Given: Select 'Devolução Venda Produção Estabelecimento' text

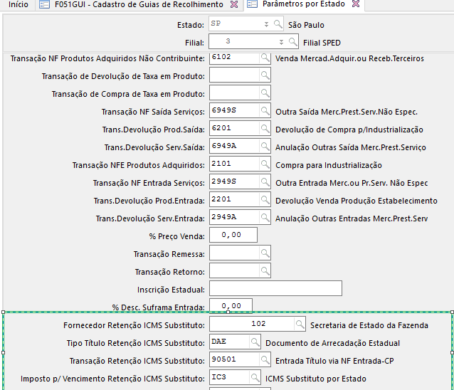Looking at the screenshot, I should pos(356,201).
